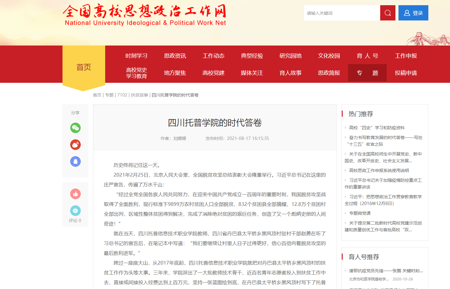Share article to Weibo icon

pos(75,144)
